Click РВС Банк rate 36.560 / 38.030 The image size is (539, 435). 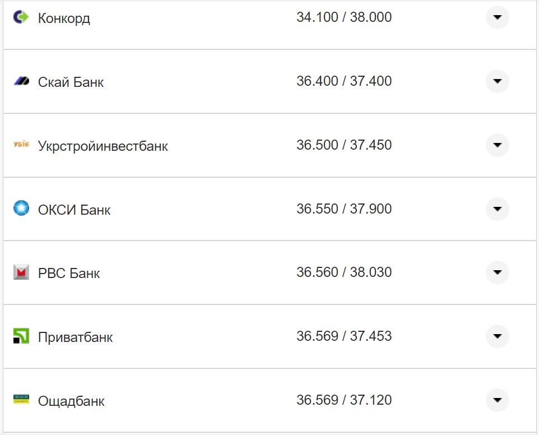coord(344,272)
